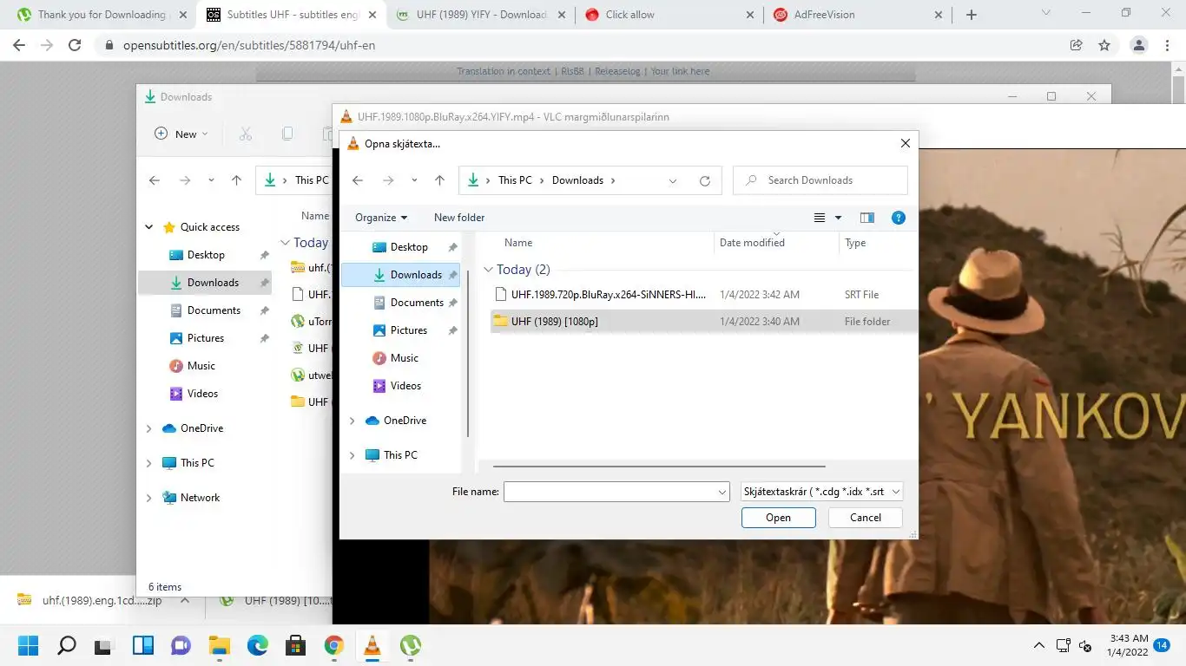Image resolution: width=1186 pixels, height=666 pixels.
Task: Click the browser address bar URL
Action: point(249,45)
